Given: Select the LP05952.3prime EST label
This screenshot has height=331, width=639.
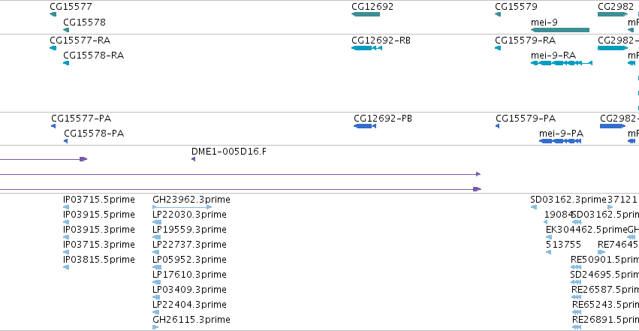Looking at the screenshot, I should (189, 260).
